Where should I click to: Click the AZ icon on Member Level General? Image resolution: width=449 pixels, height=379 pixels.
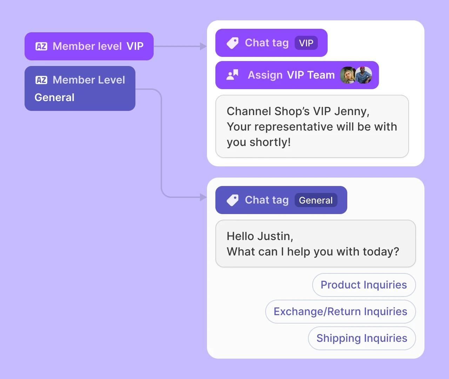click(x=41, y=80)
